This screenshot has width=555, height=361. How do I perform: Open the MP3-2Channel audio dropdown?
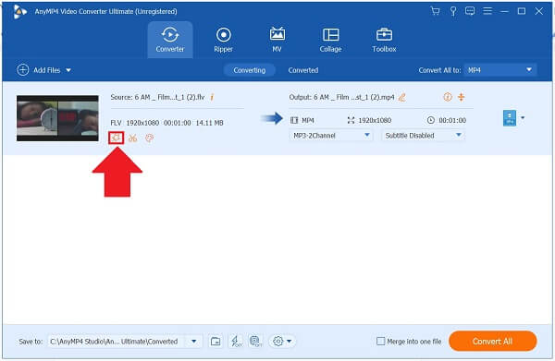(331, 136)
